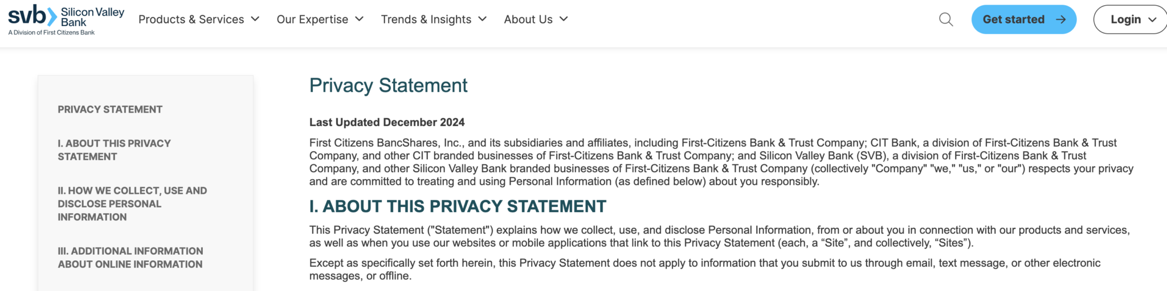Open the search magnifier icon

click(946, 19)
